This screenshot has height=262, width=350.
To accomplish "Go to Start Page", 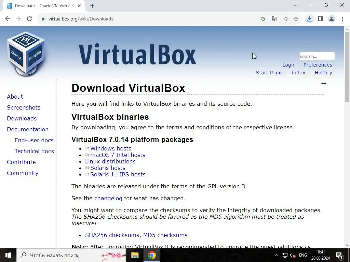I will (x=269, y=73).
